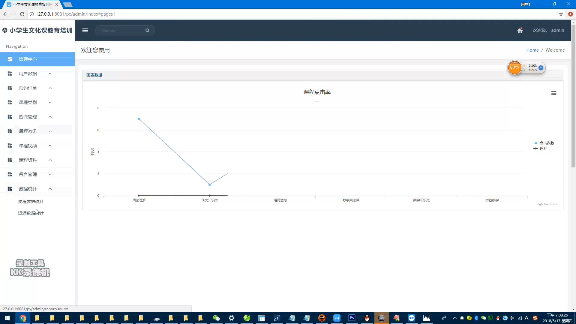The width and height of the screenshot is (576, 324).
Task: Click 小学生文化课教育培训 site logo
Action: click(37, 30)
